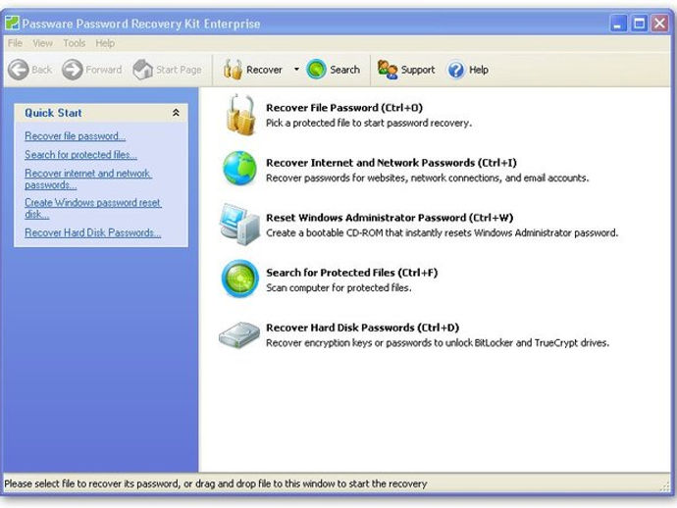The height and width of the screenshot is (508, 677).
Task: Open the View menu
Action: pyautogui.click(x=42, y=43)
